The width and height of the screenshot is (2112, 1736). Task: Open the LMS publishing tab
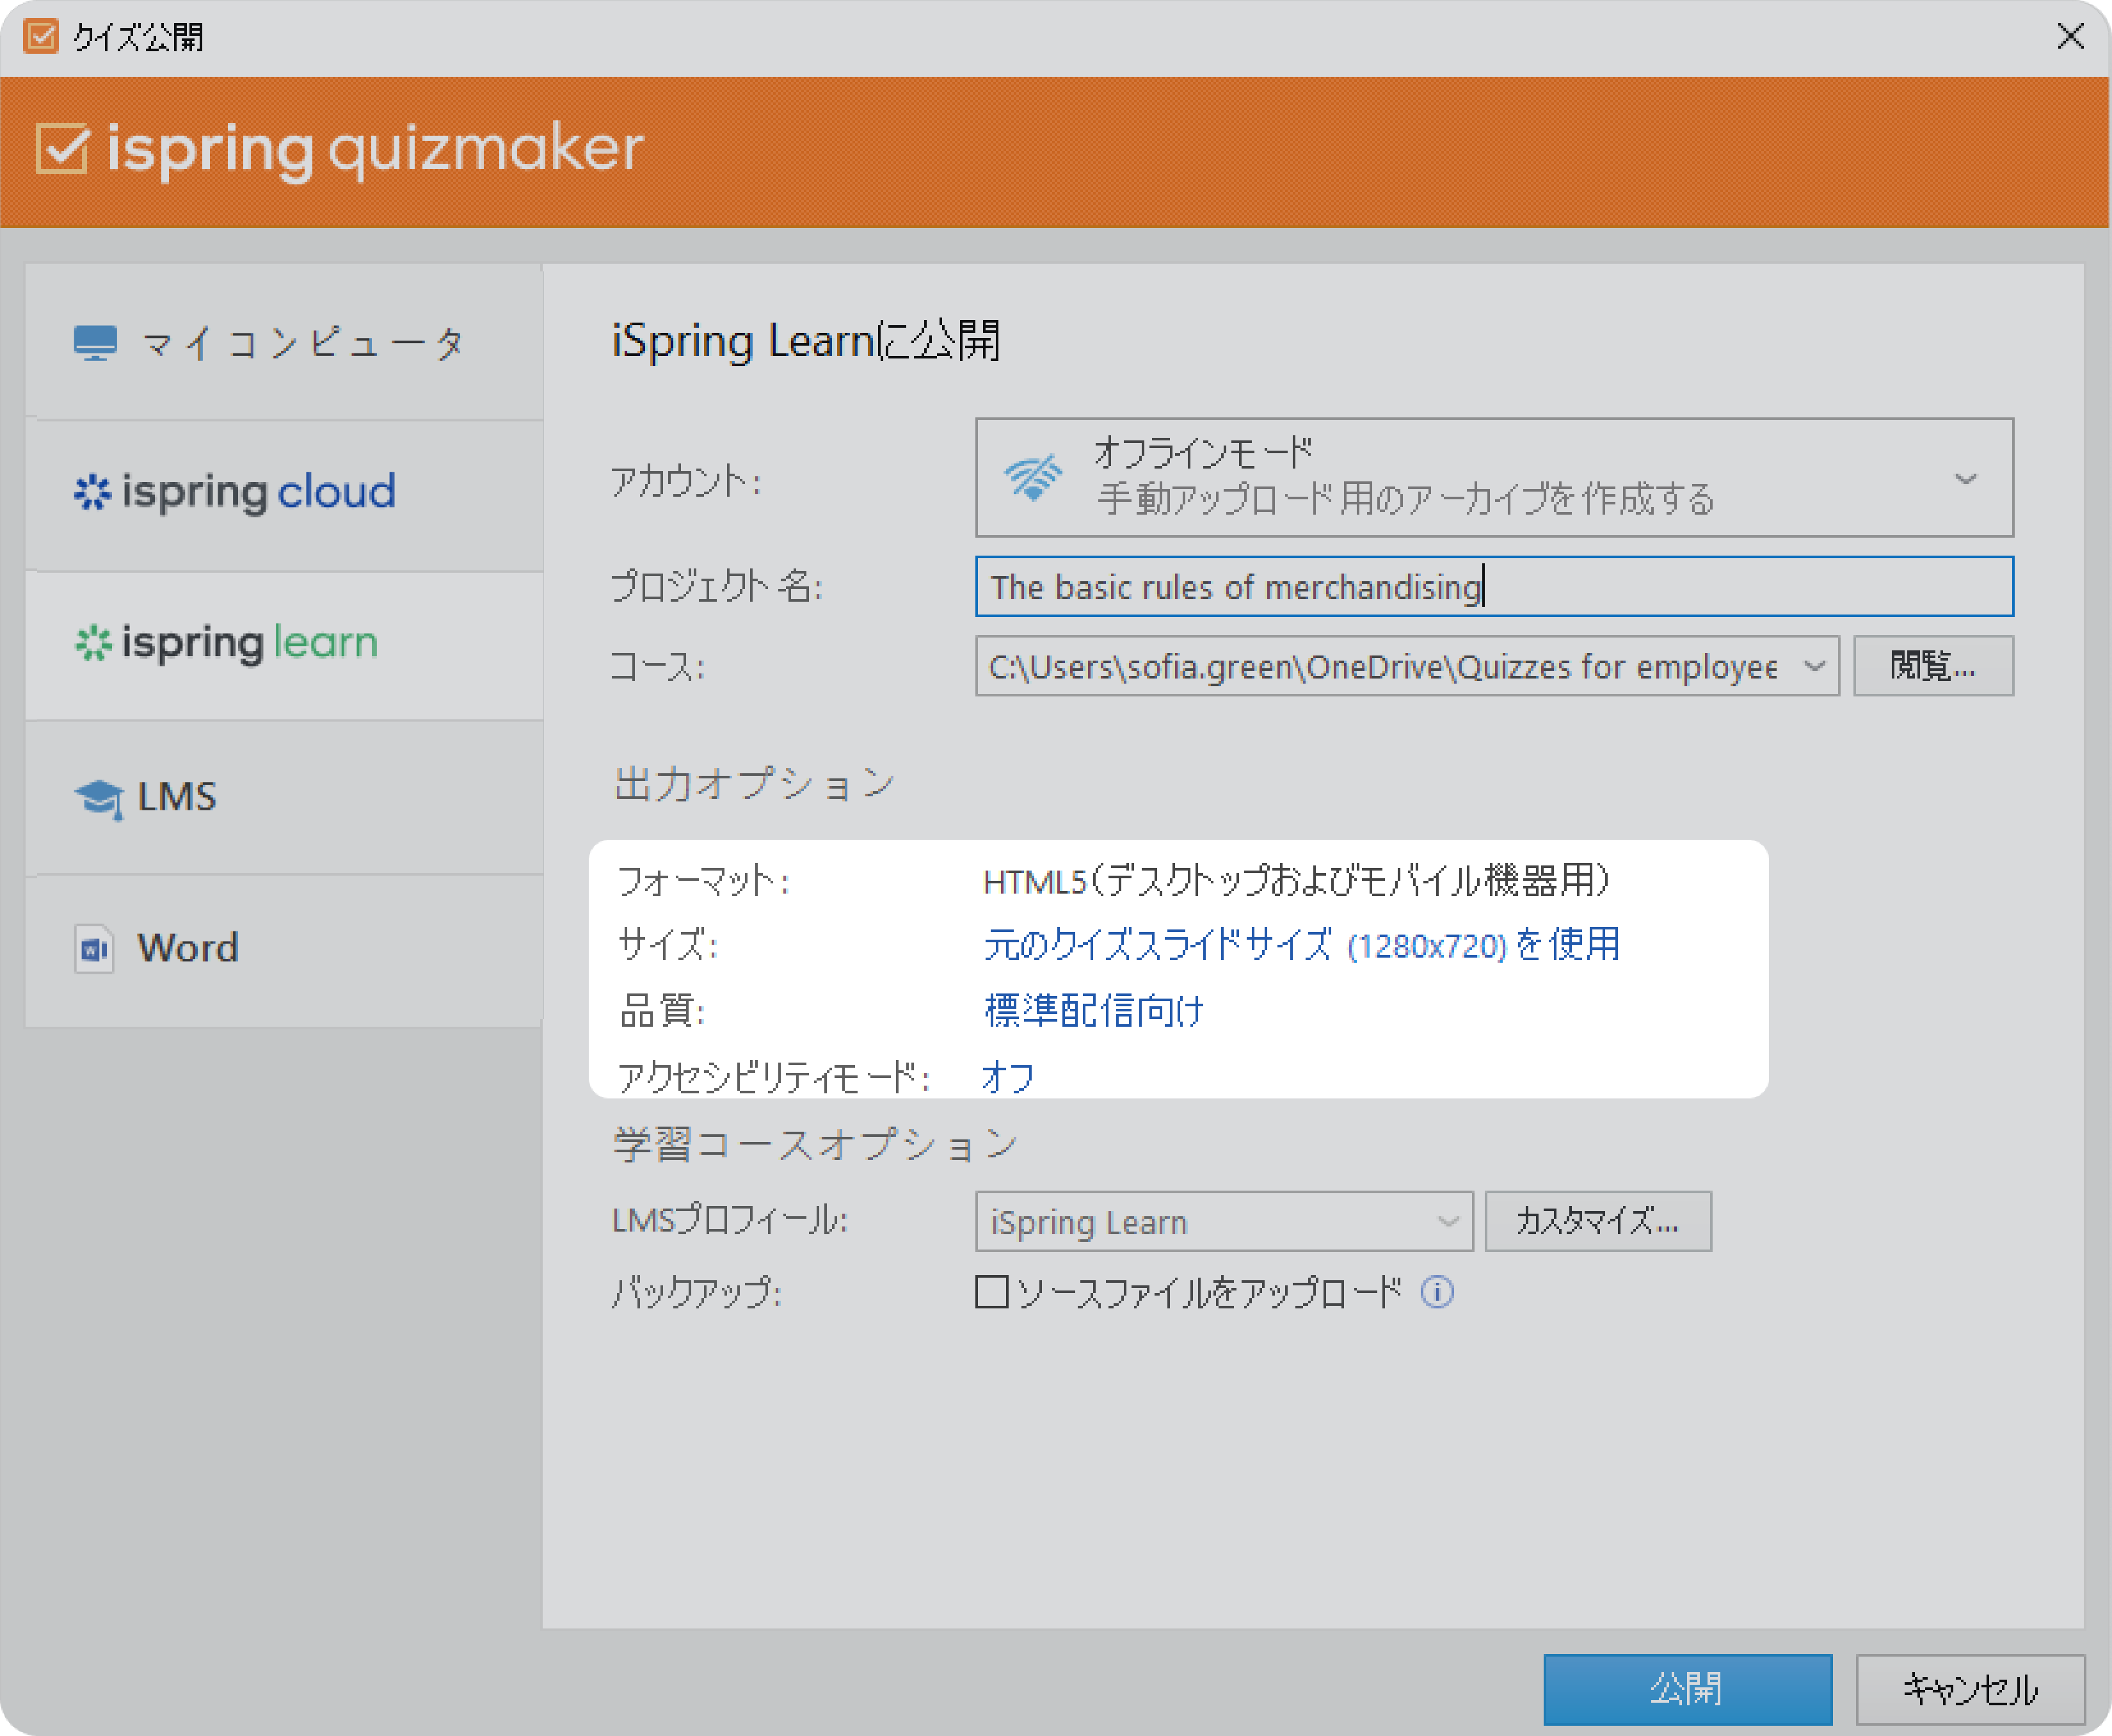pos(284,797)
